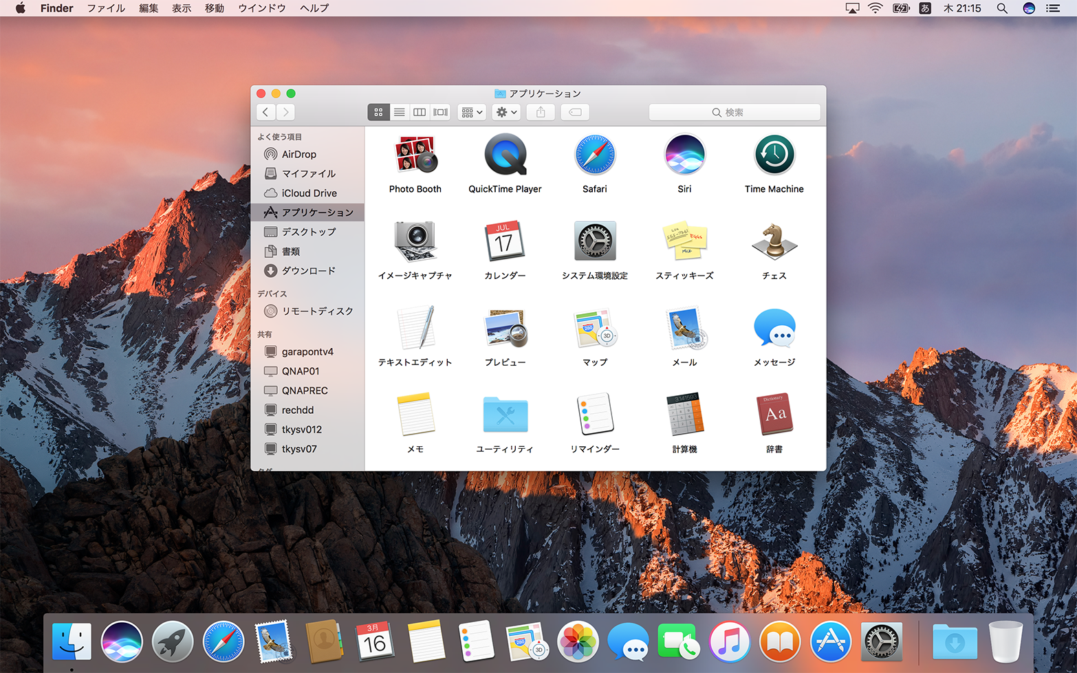
Task: Select the スティッキーズ app icon
Action: tap(684, 242)
